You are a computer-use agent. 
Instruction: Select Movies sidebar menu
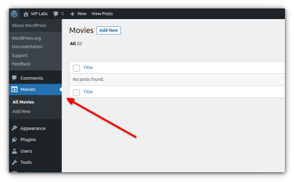[28, 89]
